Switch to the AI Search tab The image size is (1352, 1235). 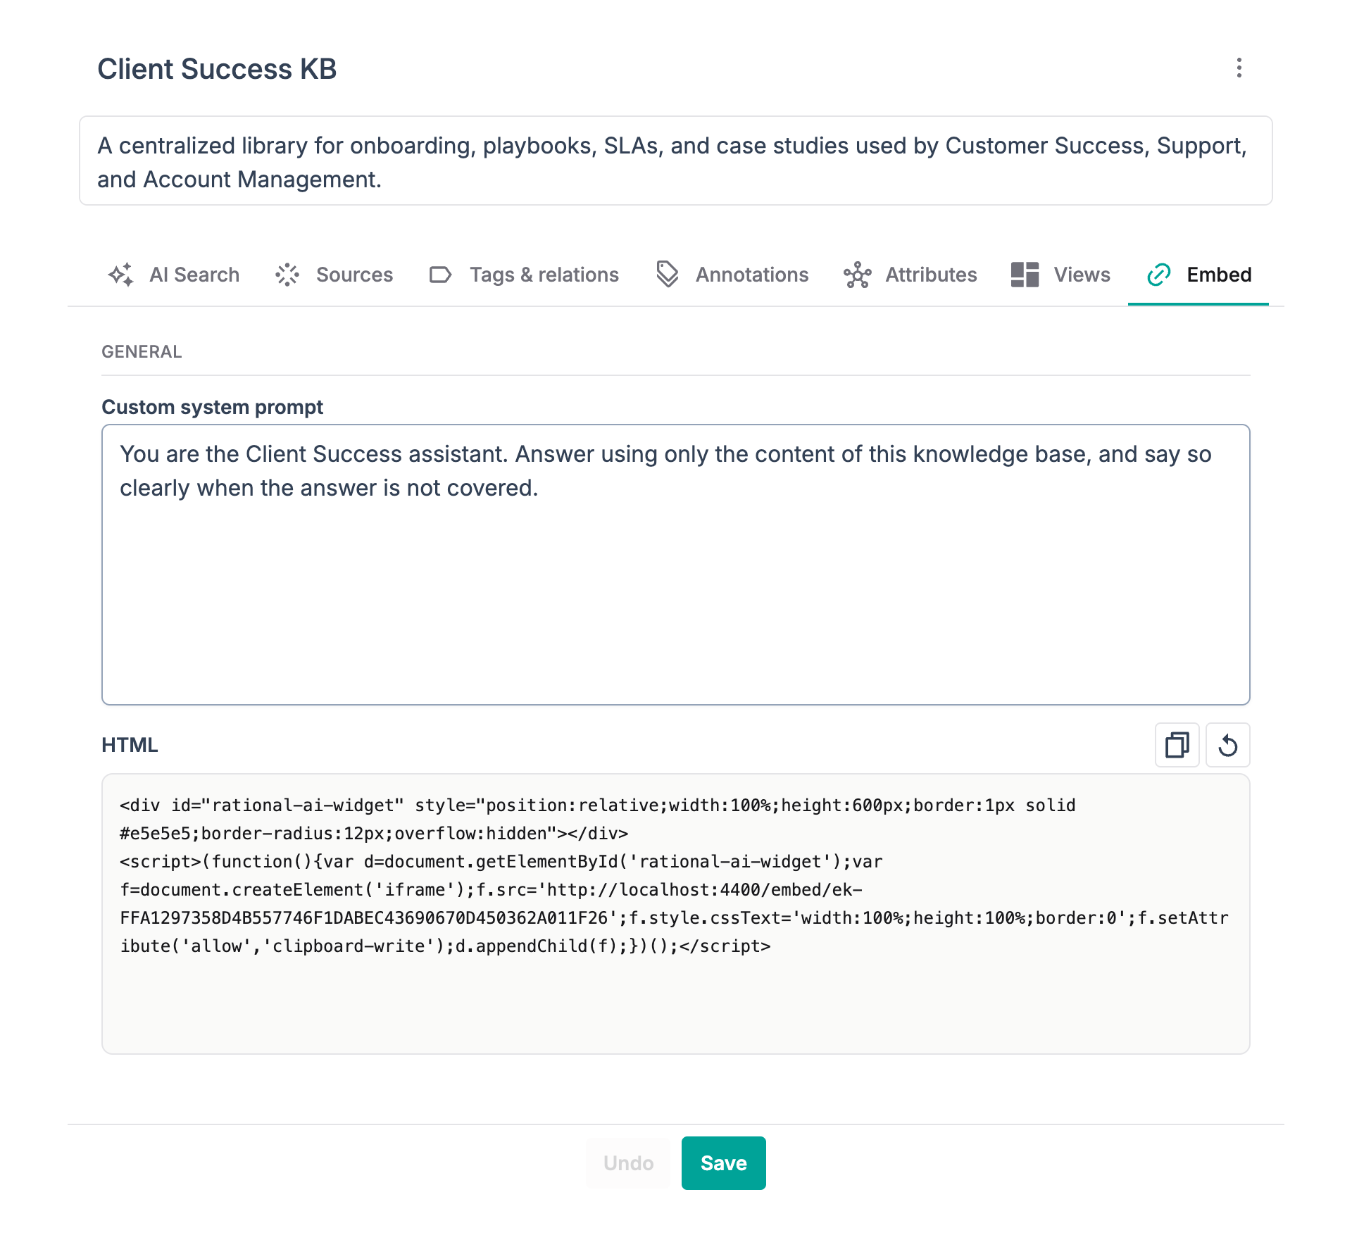click(x=173, y=275)
